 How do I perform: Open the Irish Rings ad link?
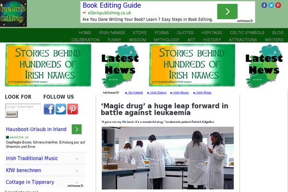click(203, 93)
